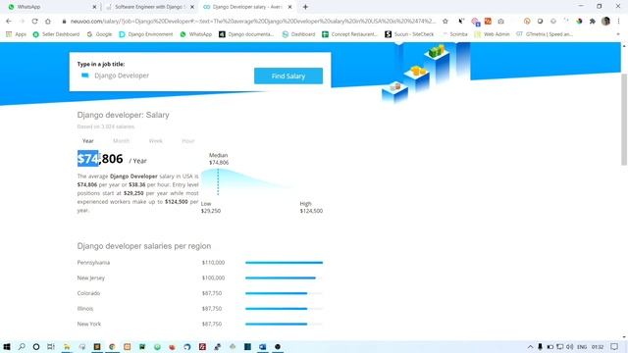Click the Colorado $87,750 salary bar

tap(277, 293)
